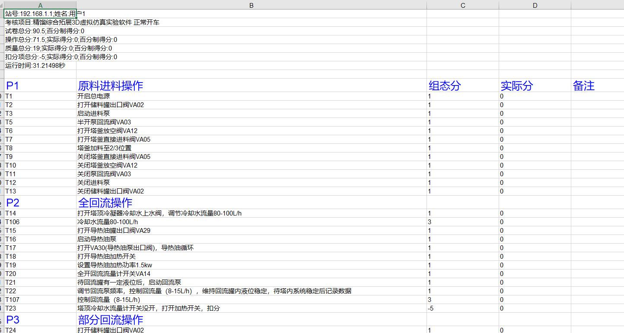Click the cell containing station number 192.168.1.1

[x=40, y=14]
